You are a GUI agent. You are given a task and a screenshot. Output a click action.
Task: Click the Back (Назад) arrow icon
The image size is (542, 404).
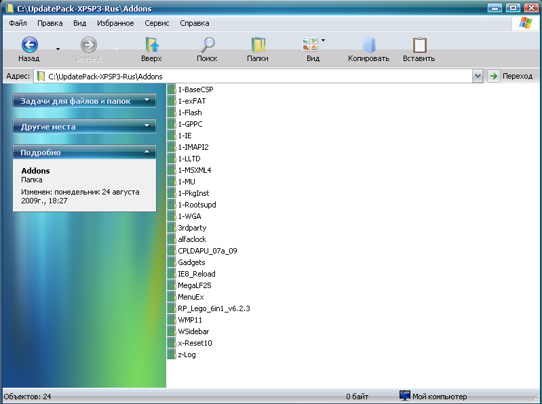click(x=29, y=45)
